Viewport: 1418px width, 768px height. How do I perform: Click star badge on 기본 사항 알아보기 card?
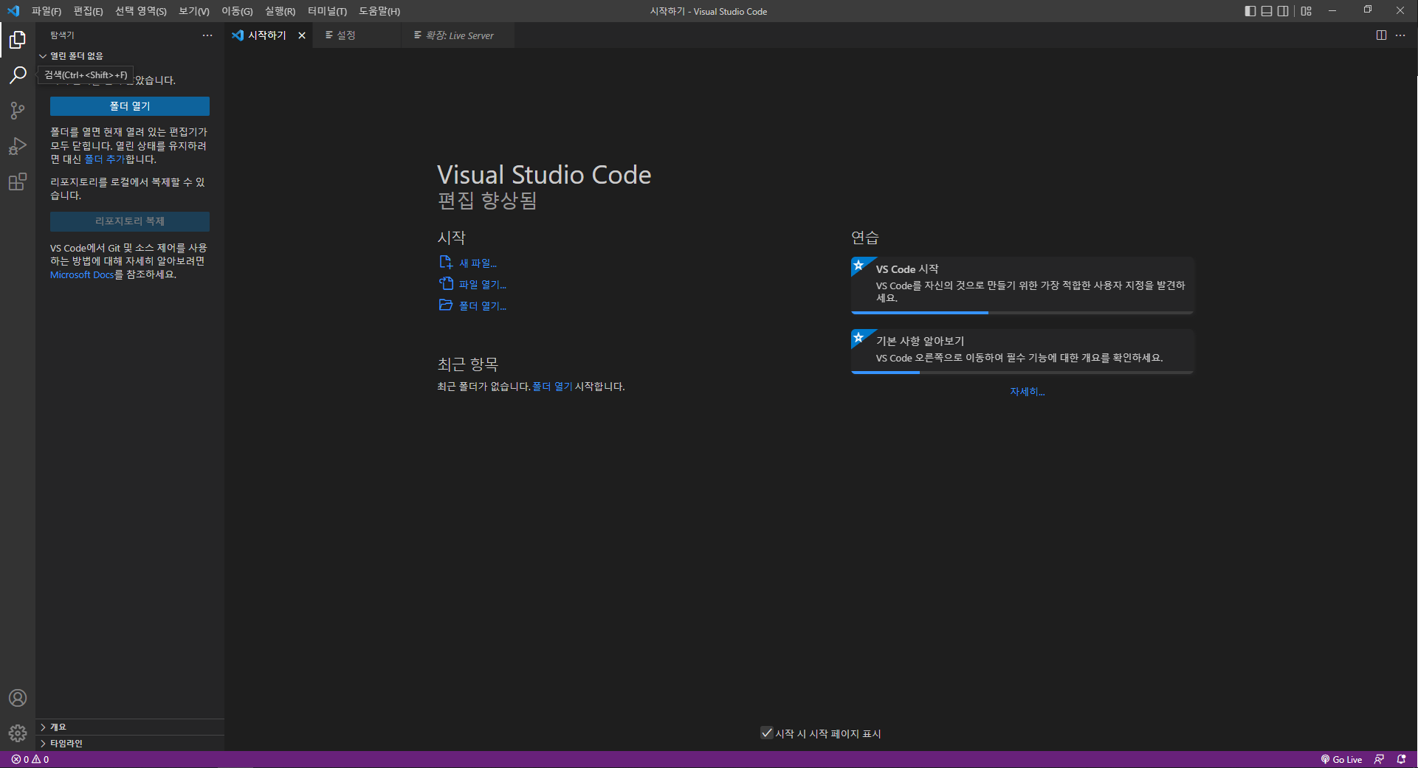pyautogui.click(x=859, y=338)
